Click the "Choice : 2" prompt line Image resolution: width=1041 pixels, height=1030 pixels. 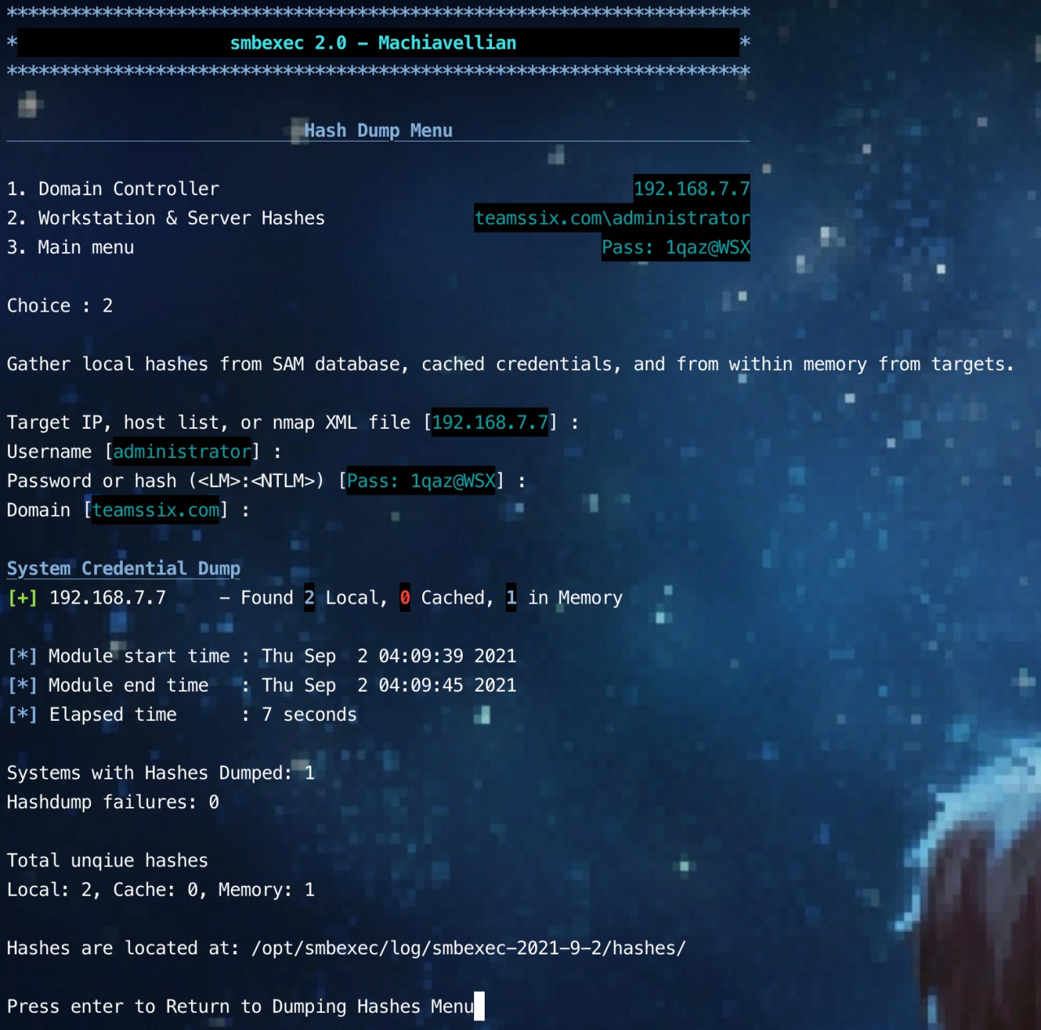[60, 306]
